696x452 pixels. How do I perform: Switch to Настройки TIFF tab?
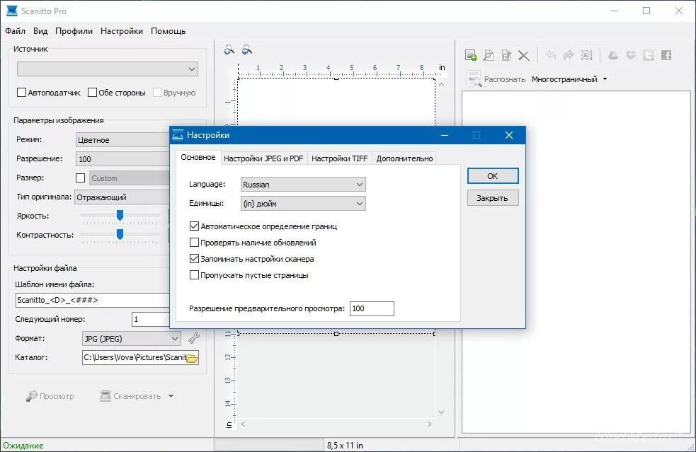pyautogui.click(x=340, y=158)
